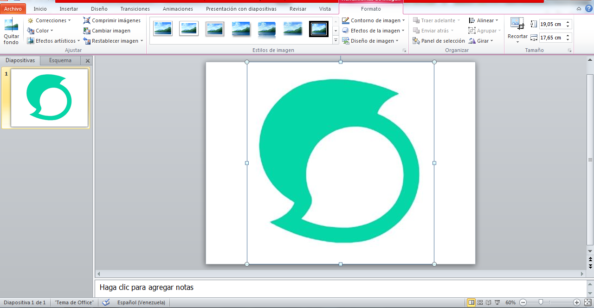Select slide 1 thumbnail
Screen dimensions: 594x308
coord(49,98)
